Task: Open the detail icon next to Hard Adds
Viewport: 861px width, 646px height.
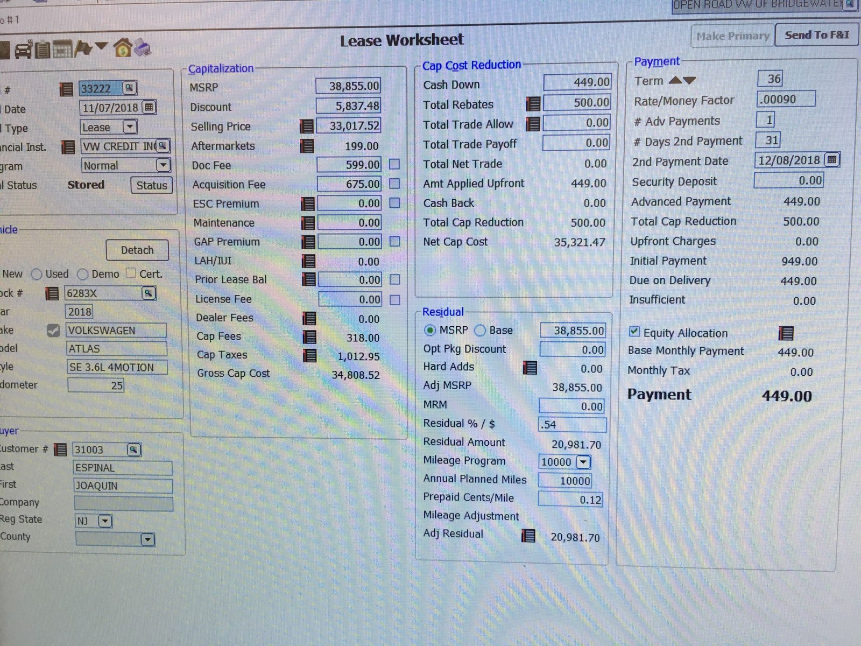Action: 530,368
